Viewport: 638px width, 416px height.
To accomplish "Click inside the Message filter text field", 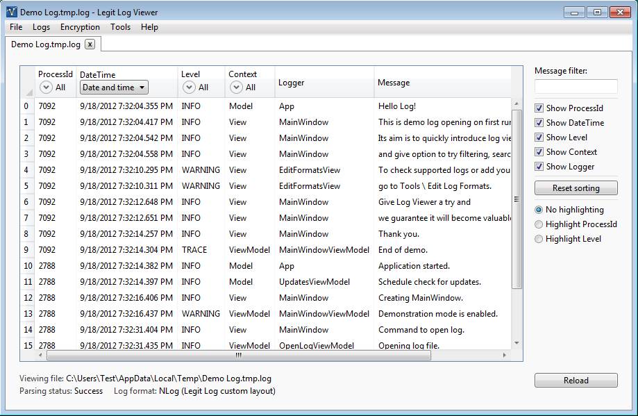I will [576, 86].
